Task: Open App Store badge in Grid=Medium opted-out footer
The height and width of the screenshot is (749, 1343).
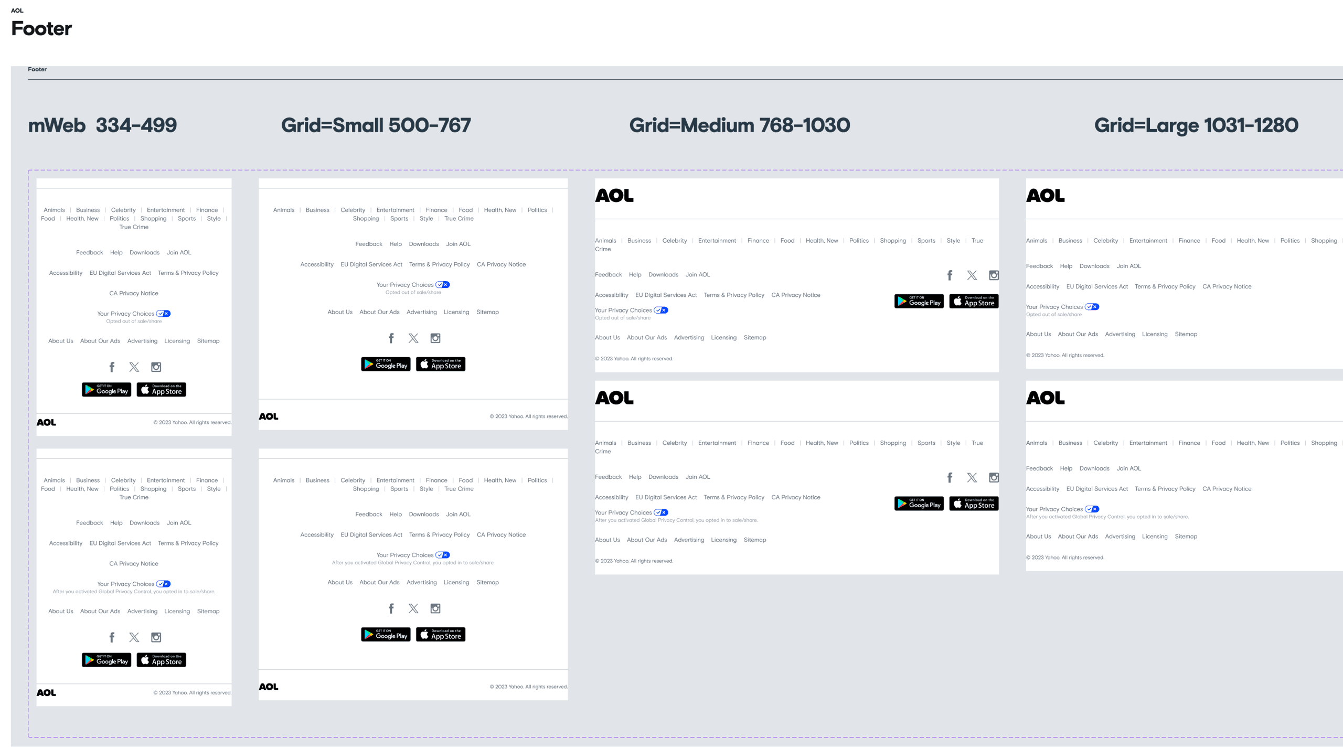Action: pos(974,301)
